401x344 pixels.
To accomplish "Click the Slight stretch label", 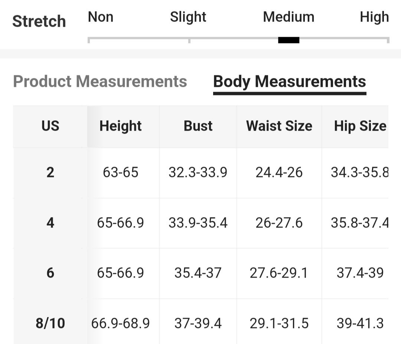I will coord(188,17).
